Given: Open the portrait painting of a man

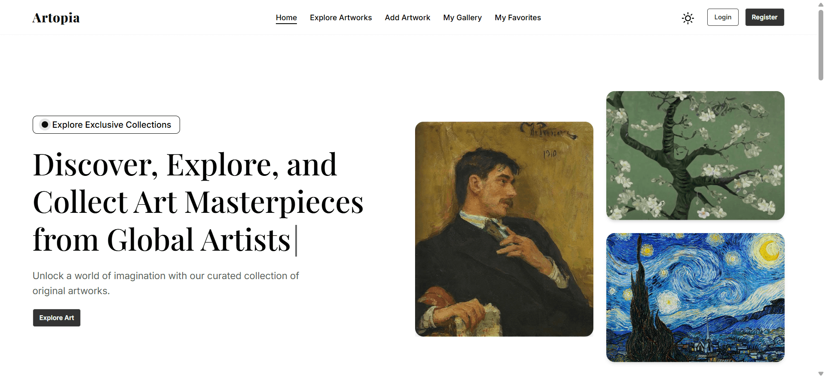Looking at the screenshot, I should 504,229.
